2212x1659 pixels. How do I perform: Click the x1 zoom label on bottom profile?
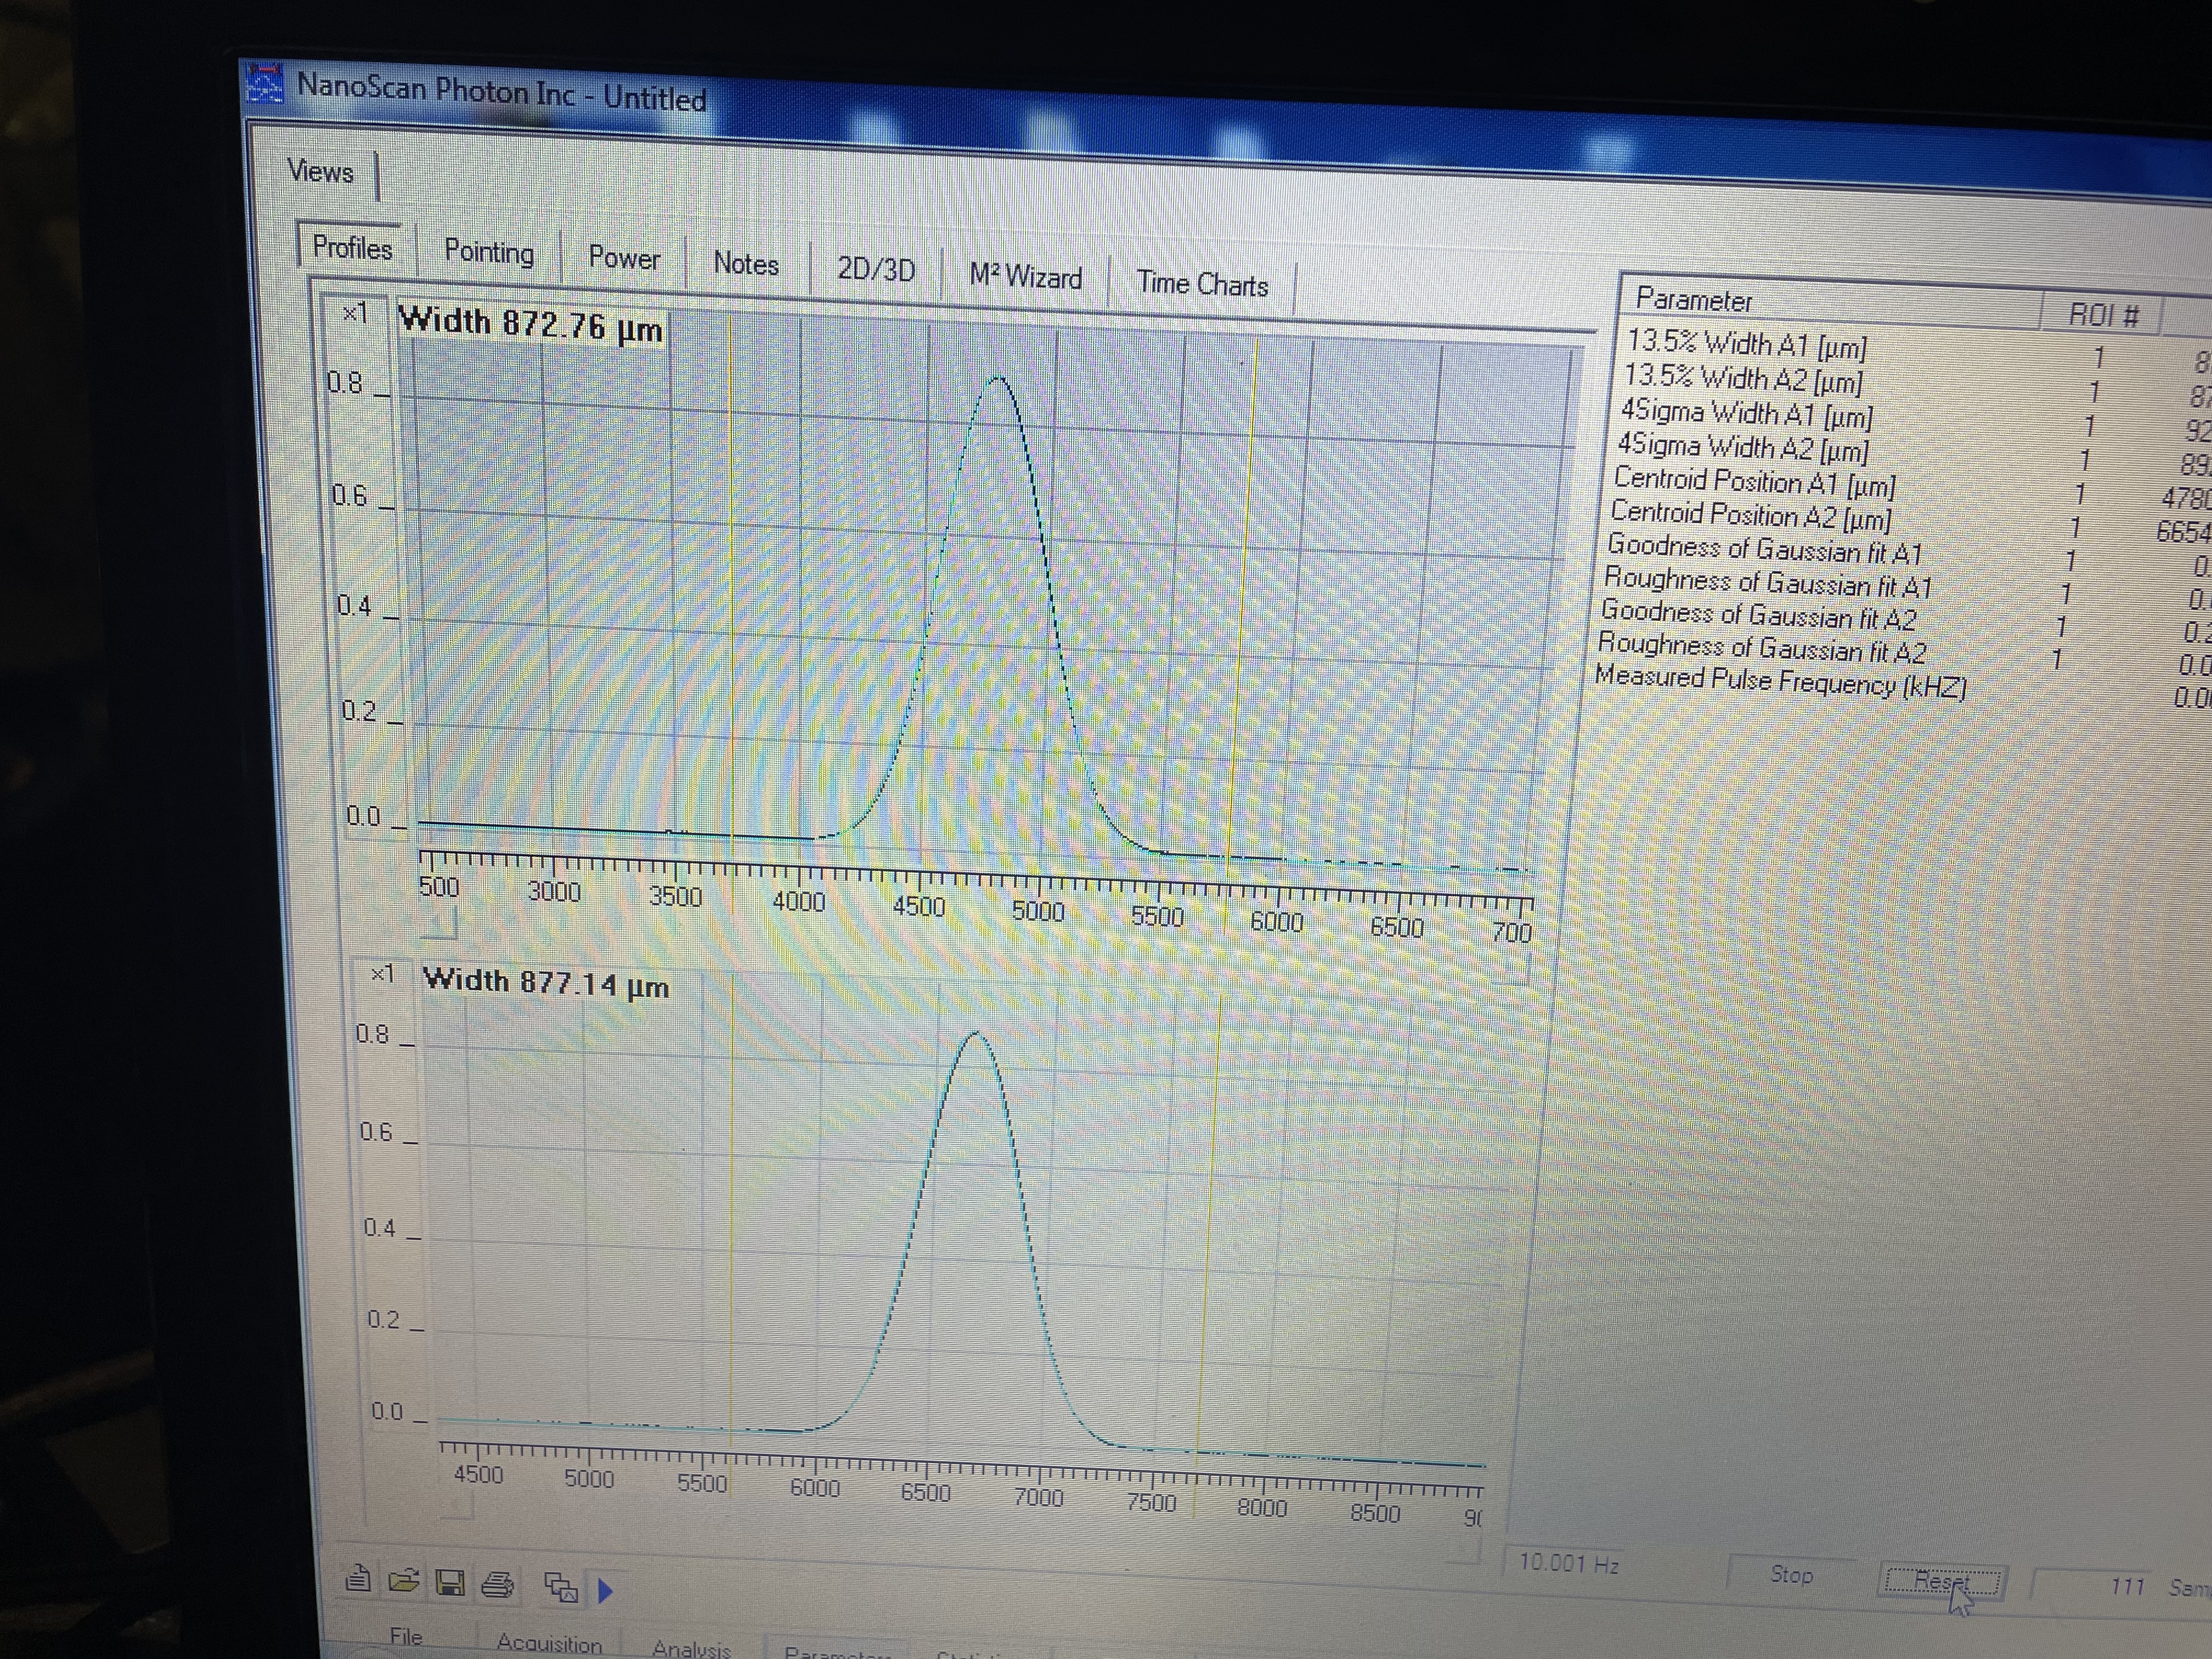pos(382,973)
